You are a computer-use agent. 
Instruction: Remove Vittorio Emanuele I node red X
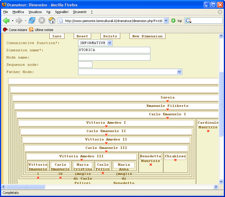click(x=38, y=178)
